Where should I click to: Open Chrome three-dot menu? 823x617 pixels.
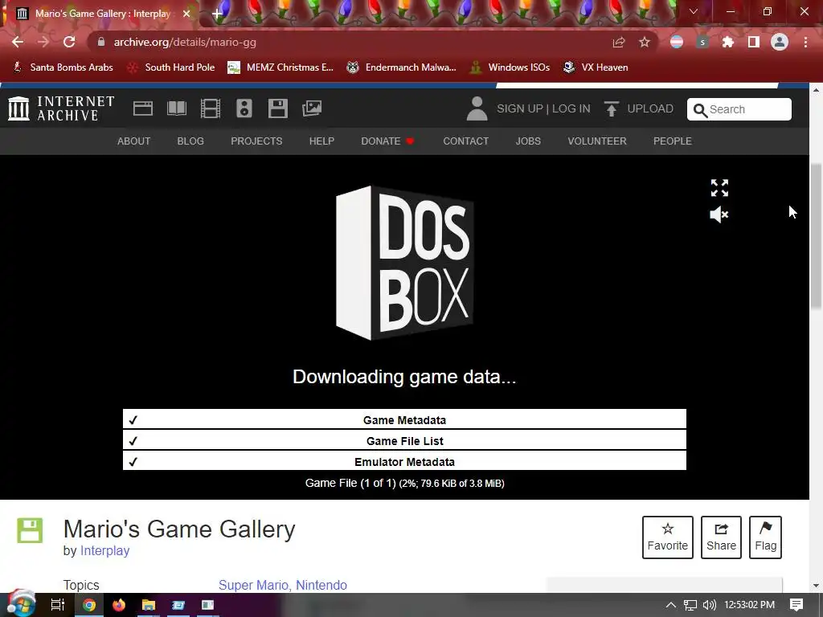pos(805,42)
